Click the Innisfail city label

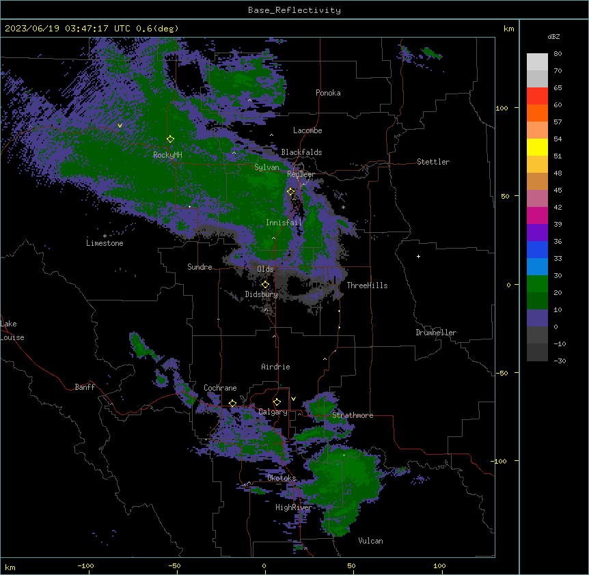coord(284,223)
